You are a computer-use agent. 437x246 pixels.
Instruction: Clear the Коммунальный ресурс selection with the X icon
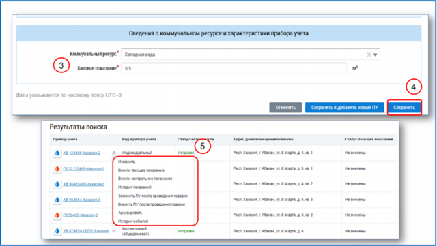tap(369, 55)
